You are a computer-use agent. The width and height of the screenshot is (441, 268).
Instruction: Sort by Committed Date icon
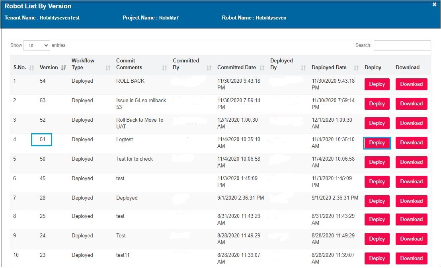tap(262, 68)
